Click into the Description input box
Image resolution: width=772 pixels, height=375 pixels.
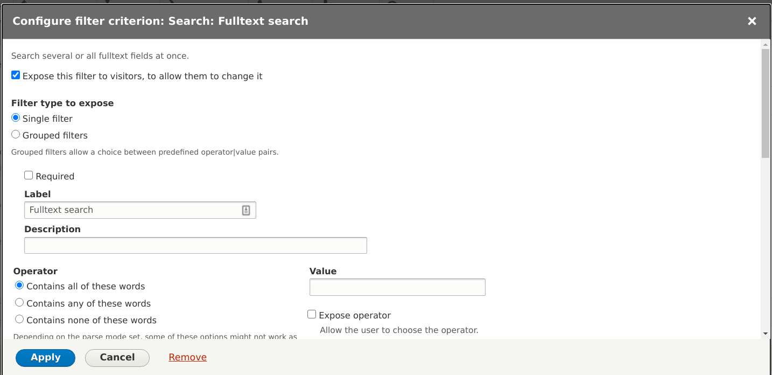(x=195, y=246)
